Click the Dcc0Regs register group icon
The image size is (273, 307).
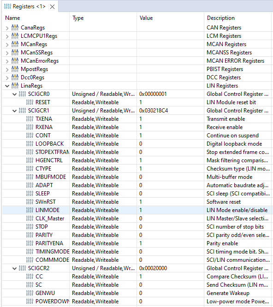pos(15,77)
